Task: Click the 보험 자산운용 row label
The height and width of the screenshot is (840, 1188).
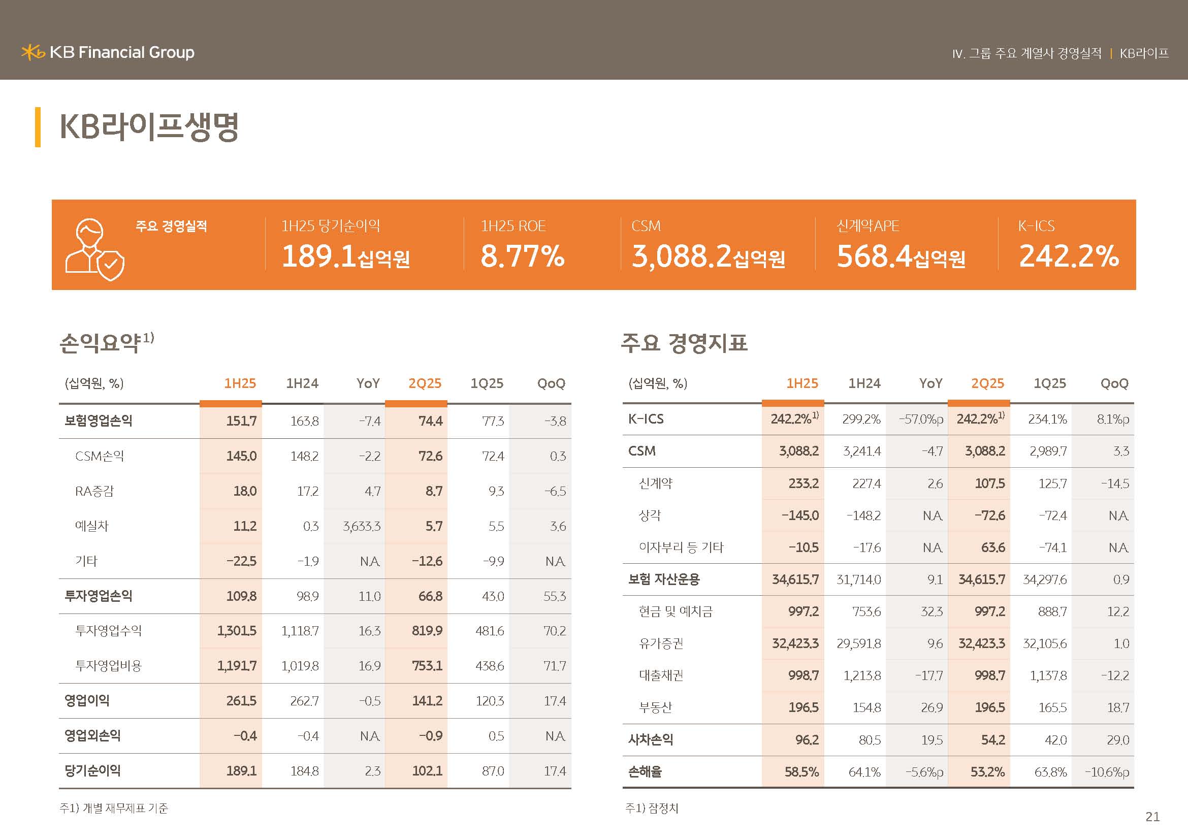Action: coord(664,579)
